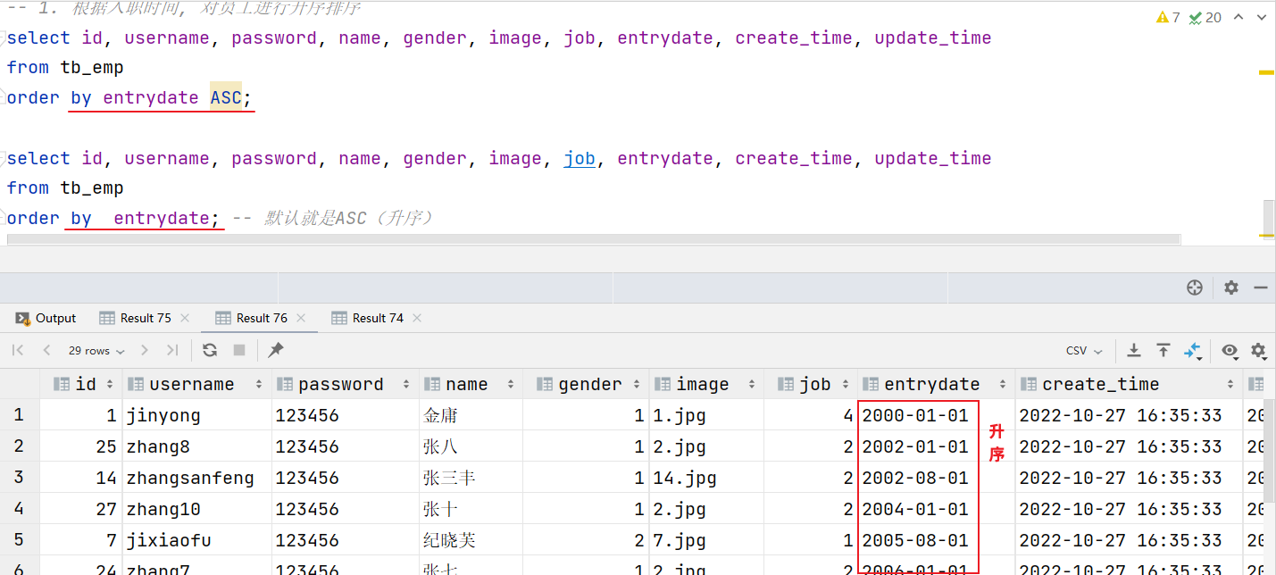Sort by the job column header
Screen dimensions: 1276x575
pos(811,384)
